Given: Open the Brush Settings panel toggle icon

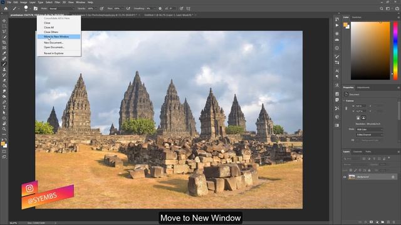Looking at the screenshot, I should [36, 8].
